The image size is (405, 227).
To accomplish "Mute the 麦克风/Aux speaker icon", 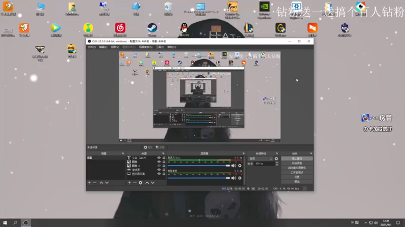I will tap(234, 166).
